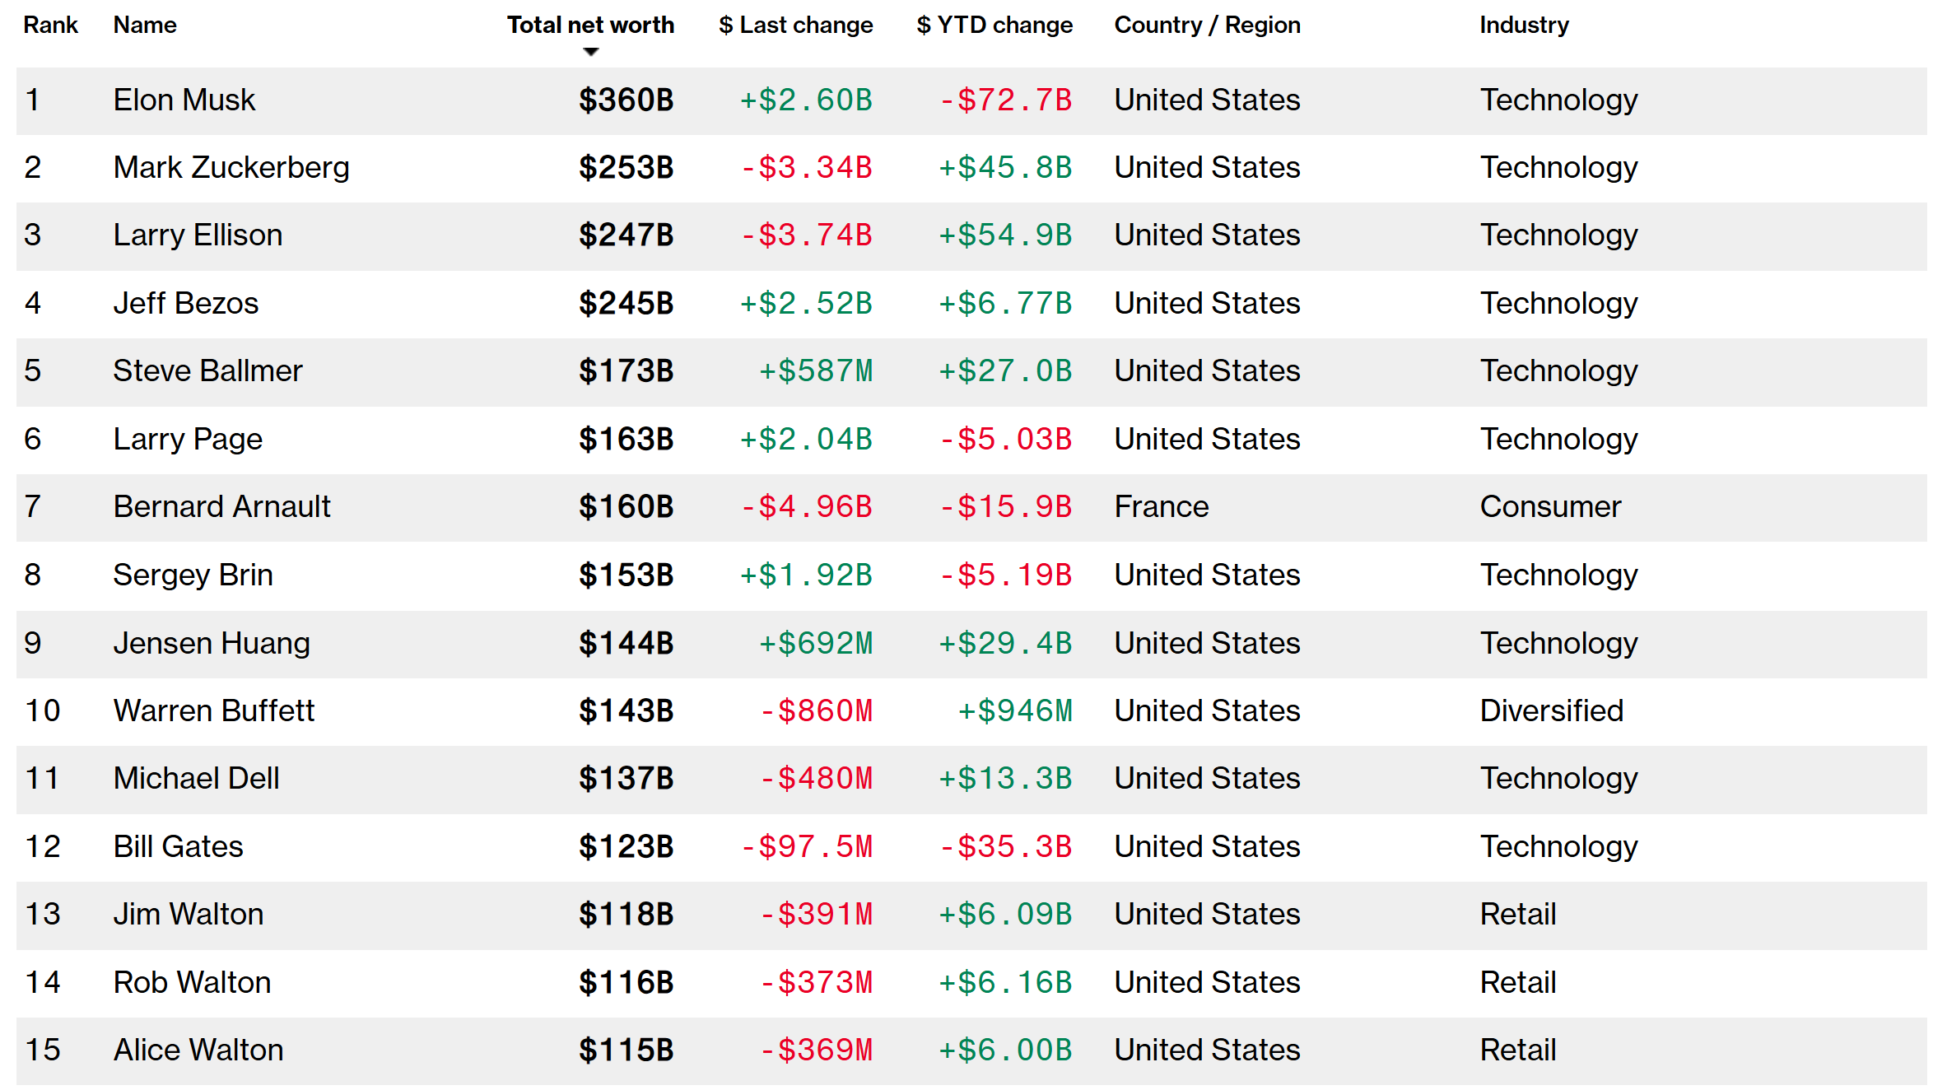Screen dimensions: 1933x1090
Task: Open Alice Walton's profile
Action: 198,1050
